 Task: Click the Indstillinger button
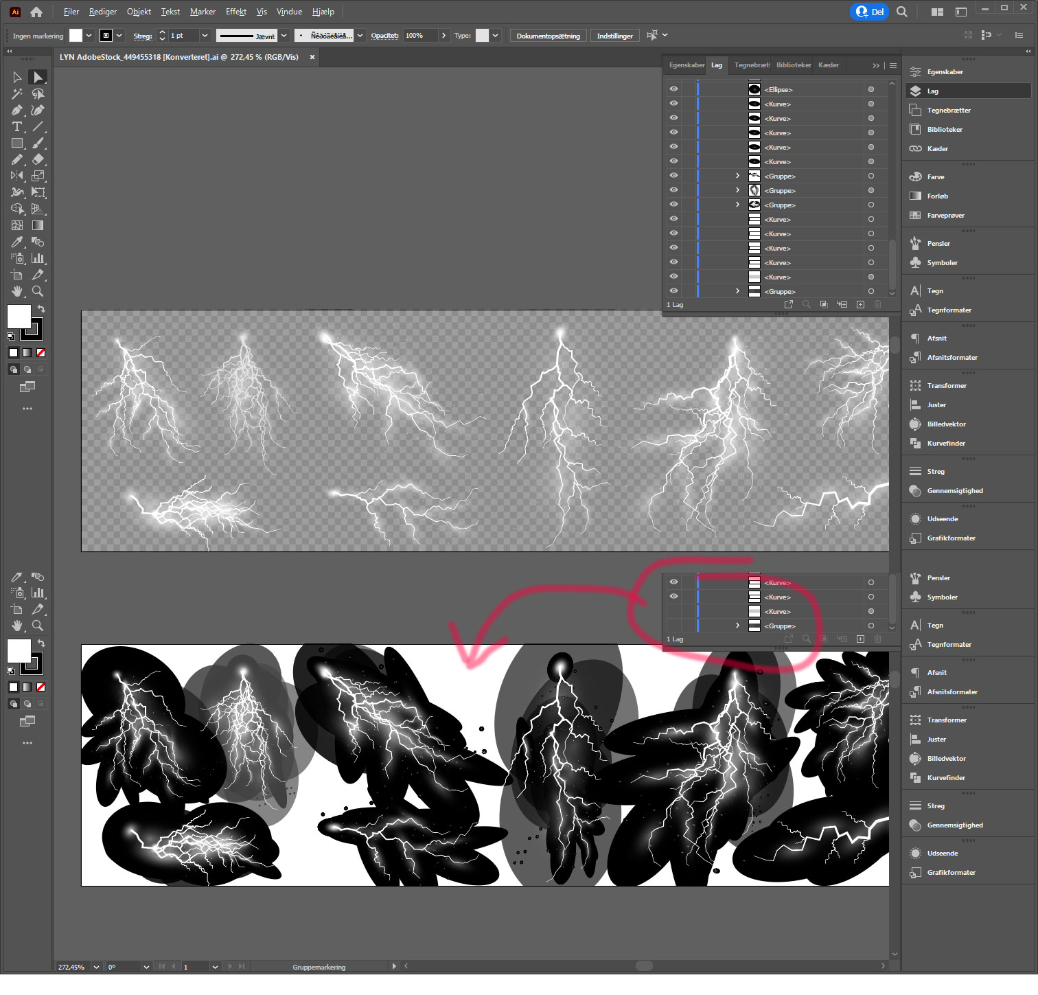614,35
